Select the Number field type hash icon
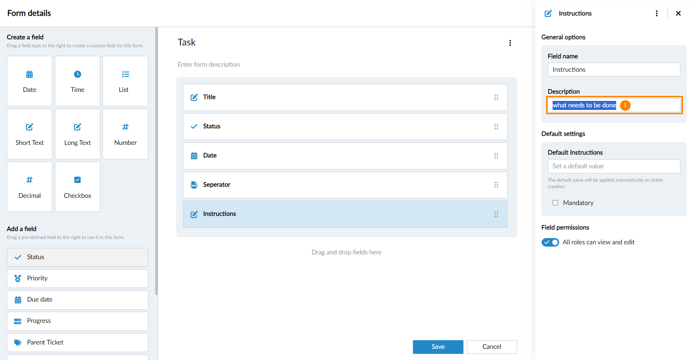 coord(125,127)
